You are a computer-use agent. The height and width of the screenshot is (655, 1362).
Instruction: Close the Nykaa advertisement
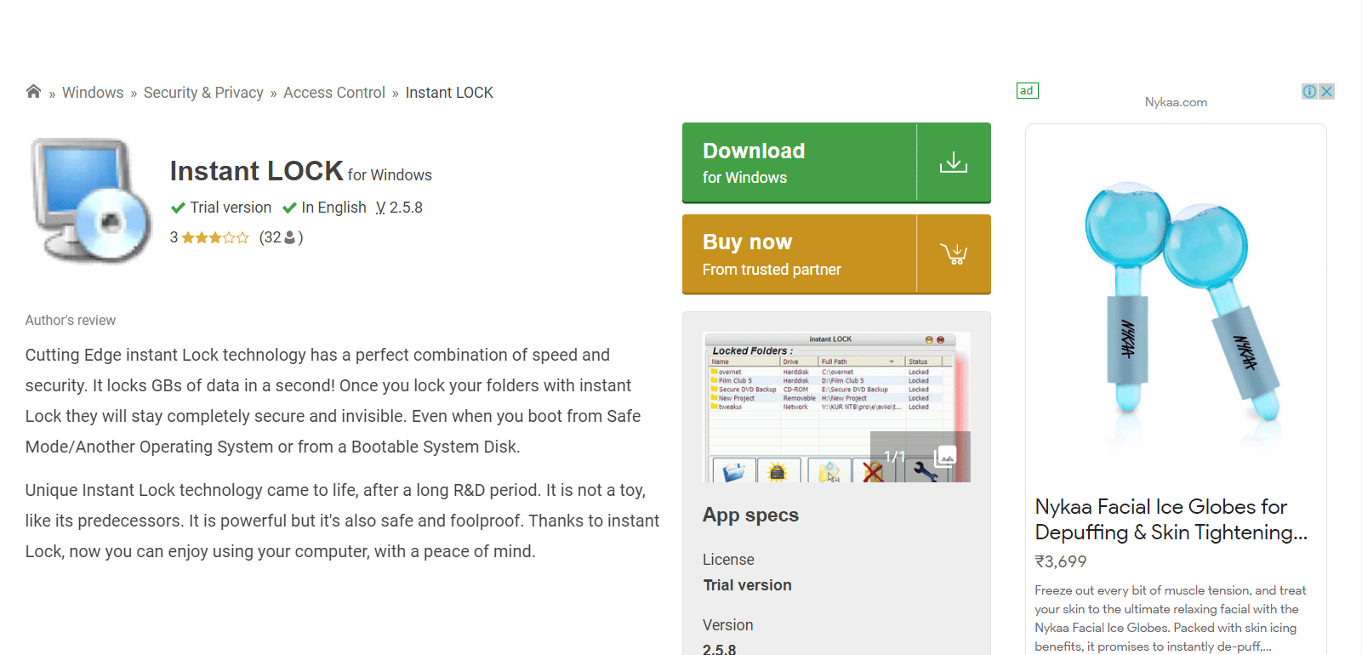pos(1326,91)
